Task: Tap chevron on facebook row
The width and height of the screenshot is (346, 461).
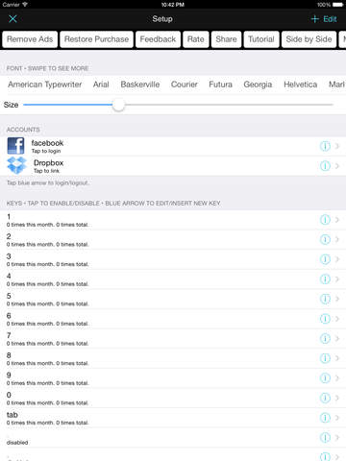Action: click(x=337, y=146)
